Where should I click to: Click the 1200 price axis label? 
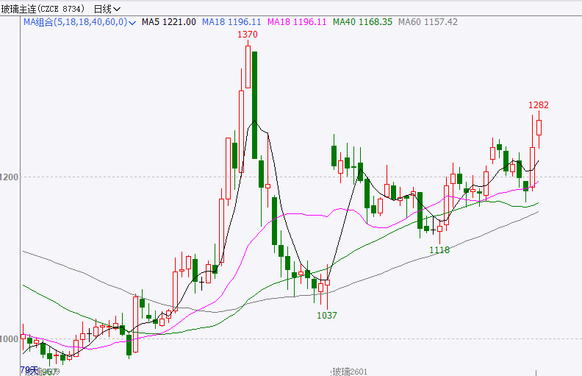(x=9, y=177)
